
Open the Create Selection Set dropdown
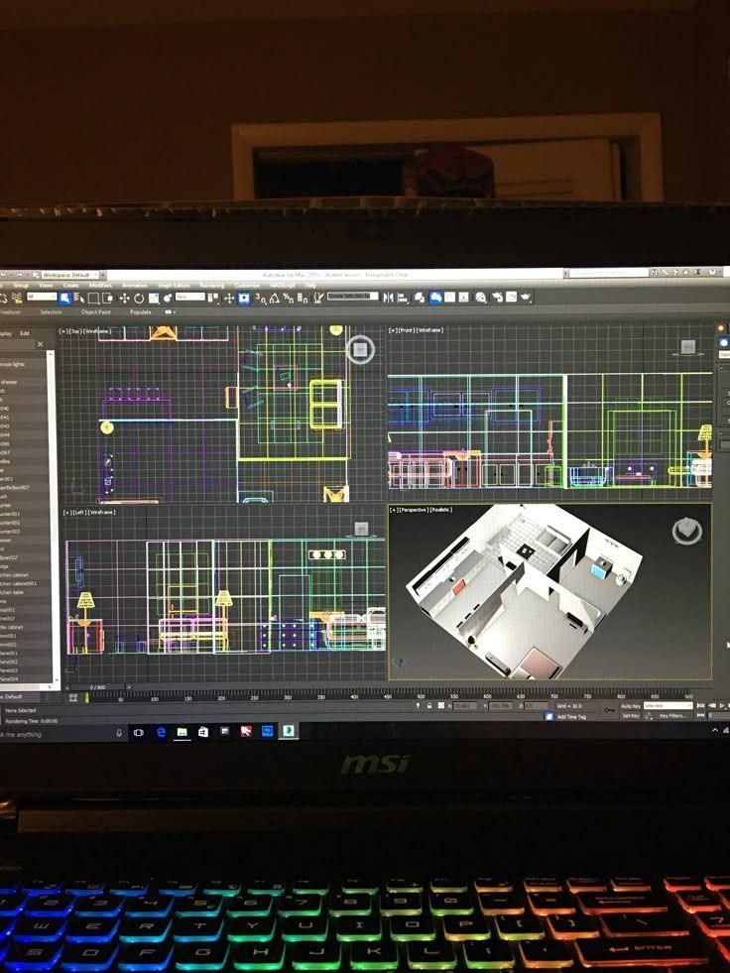(x=352, y=296)
